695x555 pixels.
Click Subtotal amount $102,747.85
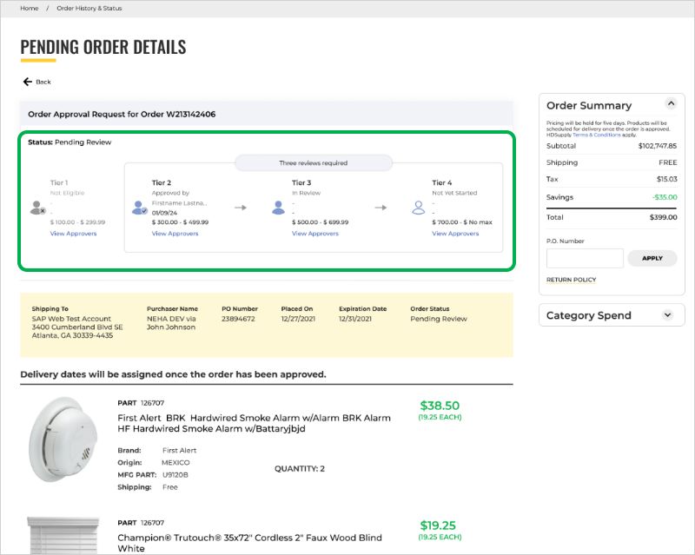pos(658,146)
